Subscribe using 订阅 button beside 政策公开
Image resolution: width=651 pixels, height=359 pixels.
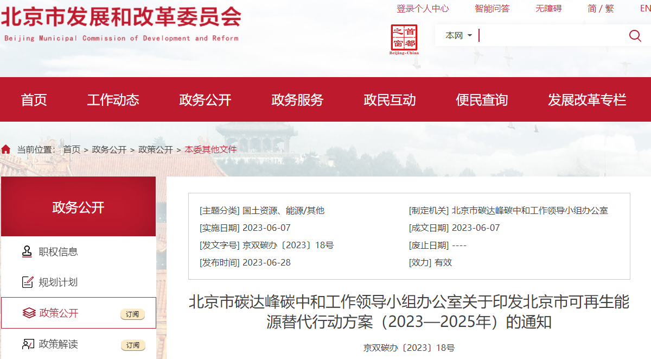click(132, 314)
